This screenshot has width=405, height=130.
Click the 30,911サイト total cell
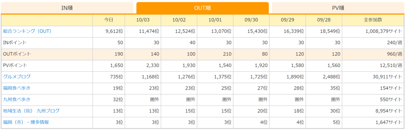[x=373, y=77]
